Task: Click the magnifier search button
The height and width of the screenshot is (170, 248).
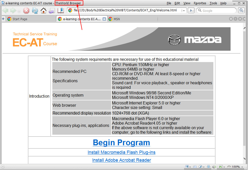Action: point(241,10)
